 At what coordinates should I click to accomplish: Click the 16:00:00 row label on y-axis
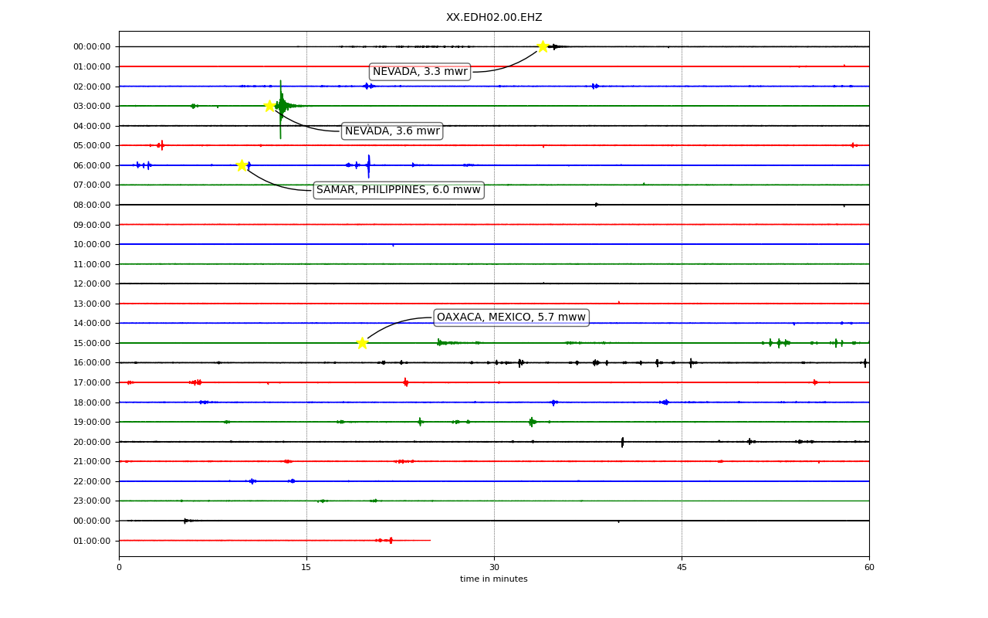point(92,363)
